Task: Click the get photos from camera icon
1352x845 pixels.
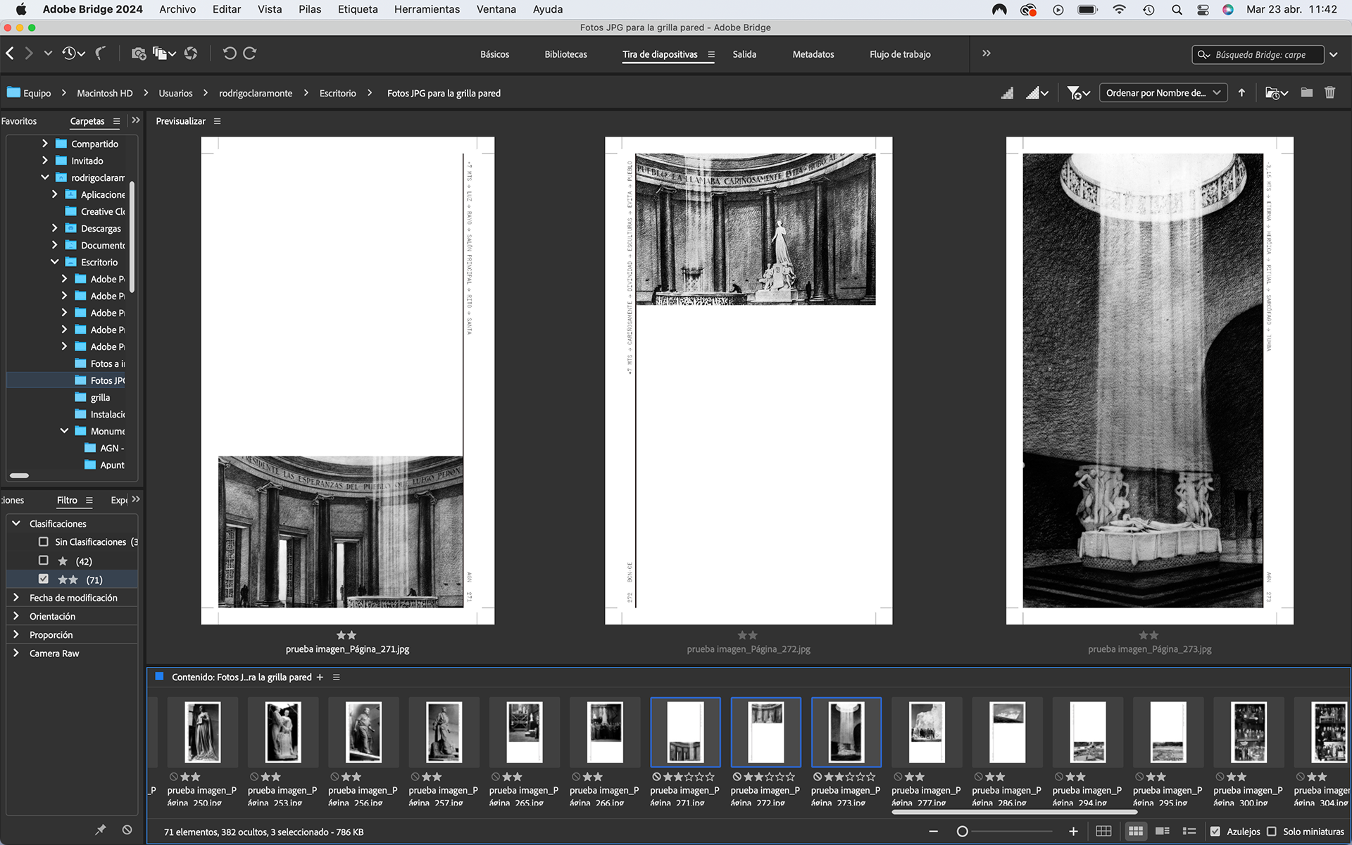Action: [139, 54]
